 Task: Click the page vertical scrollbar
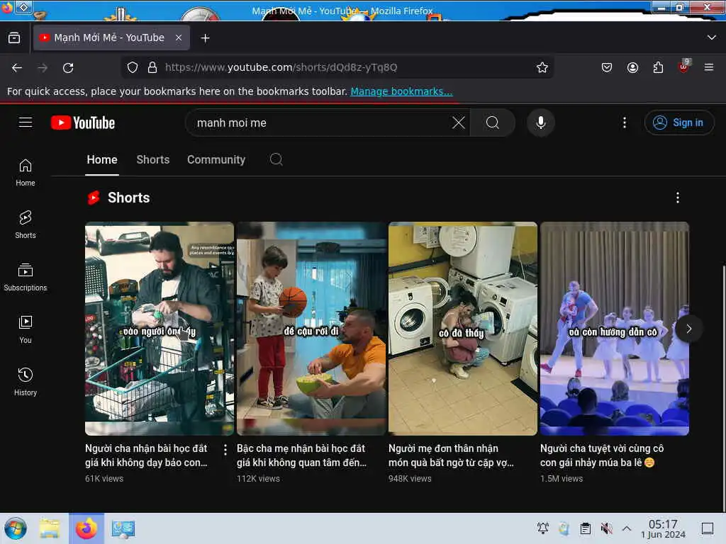(x=723, y=389)
